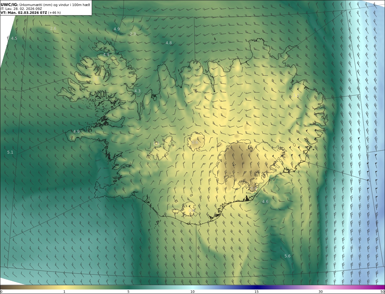The image size is (385, 294).
Task: Select the "Úrkomumætti (mm) og vindur i 100m hæð" heading
Action: pyautogui.click(x=55, y=5)
